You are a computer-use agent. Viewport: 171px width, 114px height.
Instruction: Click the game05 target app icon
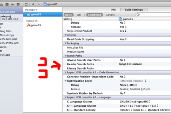(28, 25)
